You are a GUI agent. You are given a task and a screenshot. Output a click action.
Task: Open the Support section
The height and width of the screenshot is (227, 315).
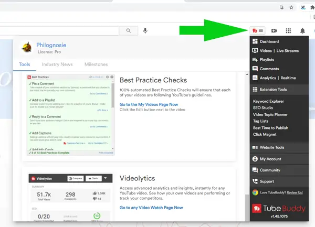(x=279, y=181)
